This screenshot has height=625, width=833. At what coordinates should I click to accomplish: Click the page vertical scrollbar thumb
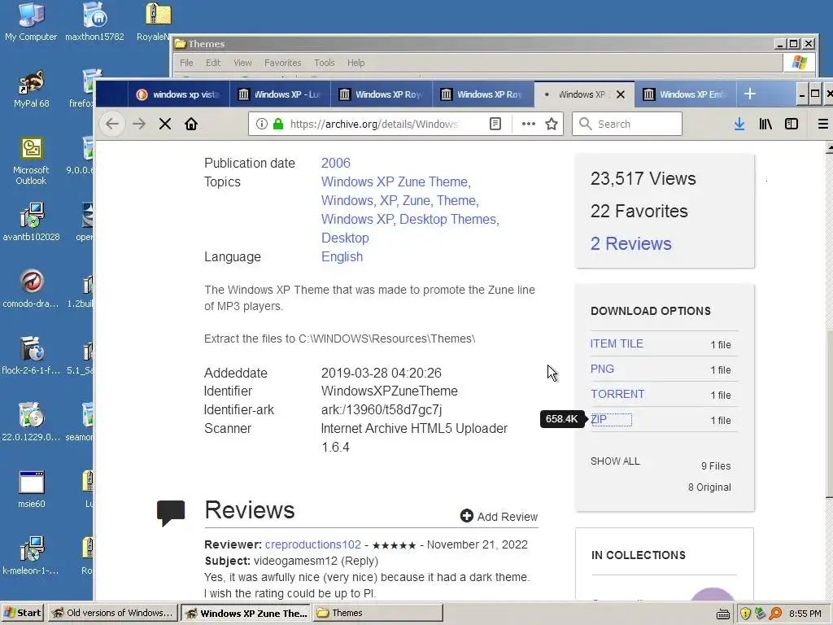tap(829, 414)
